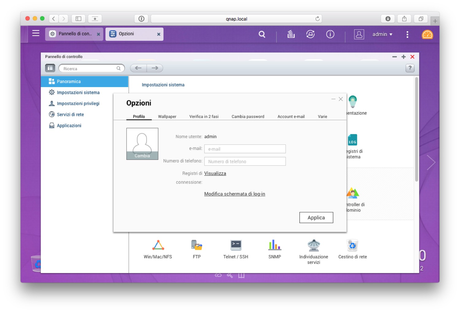The height and width of the screenshot is (312, 460).
Task: Open background tasks stacked icon
Action: [x=291, y=34]
